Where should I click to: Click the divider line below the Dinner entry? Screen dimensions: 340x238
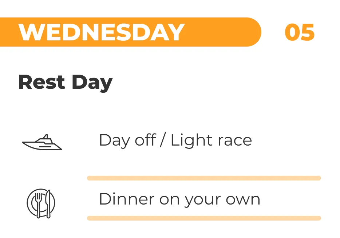[x=204, y=218]
